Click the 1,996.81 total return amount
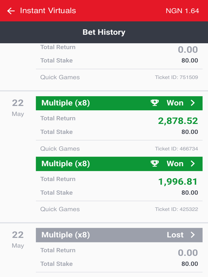208x277 pixels. point(178,182)
